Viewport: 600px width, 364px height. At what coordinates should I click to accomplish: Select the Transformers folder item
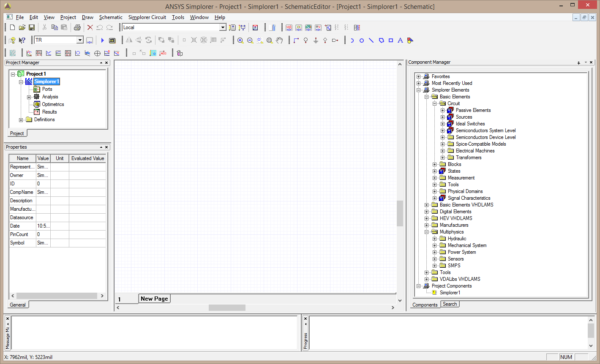(469, 158)
